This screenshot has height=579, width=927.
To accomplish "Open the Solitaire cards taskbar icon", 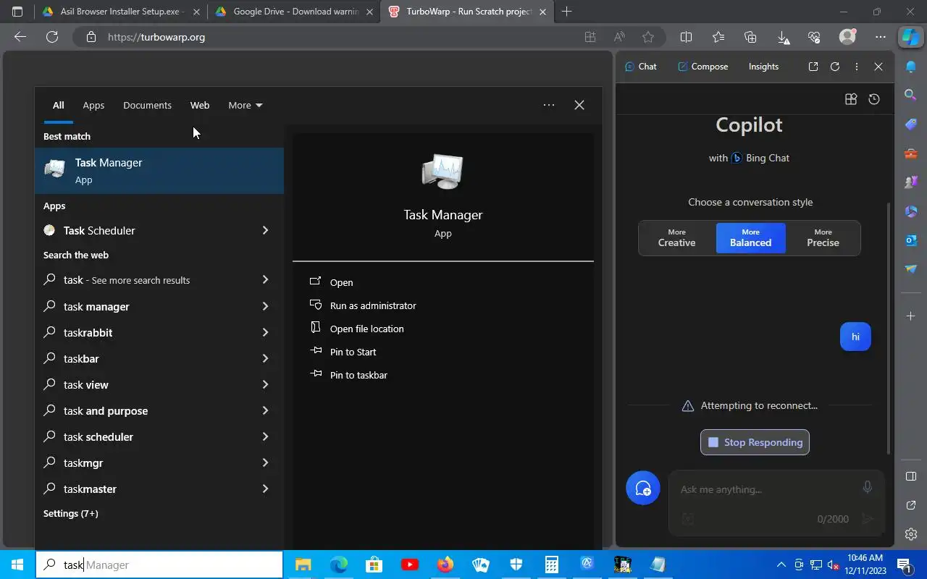I will [x=480, y=565].
